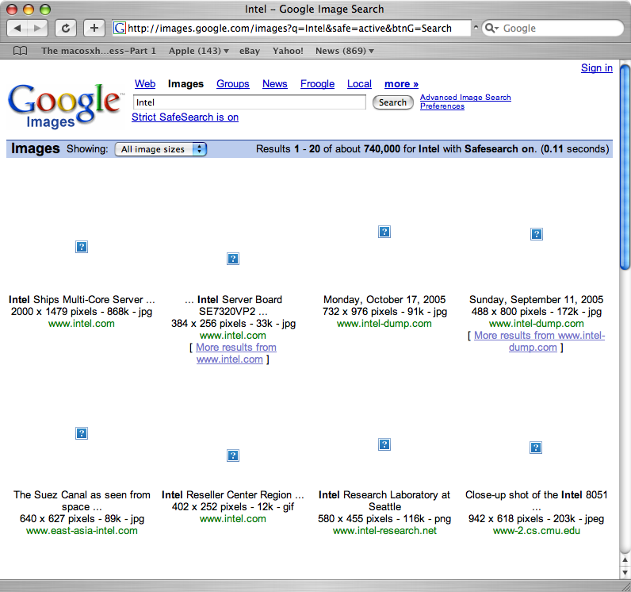Switch to the Froogle tab
The image size is (631, 592).
point(317,84)
